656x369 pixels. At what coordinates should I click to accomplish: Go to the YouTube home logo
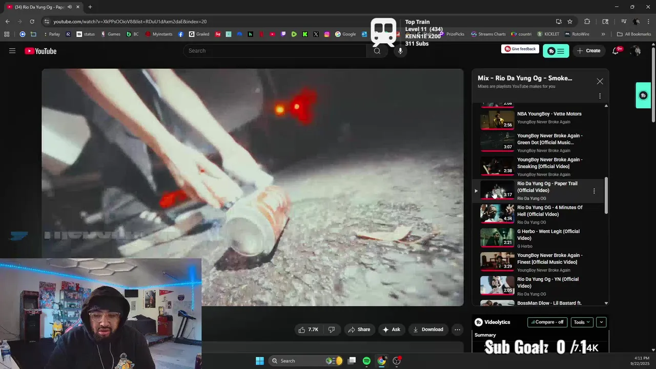[x=40, y=51]
